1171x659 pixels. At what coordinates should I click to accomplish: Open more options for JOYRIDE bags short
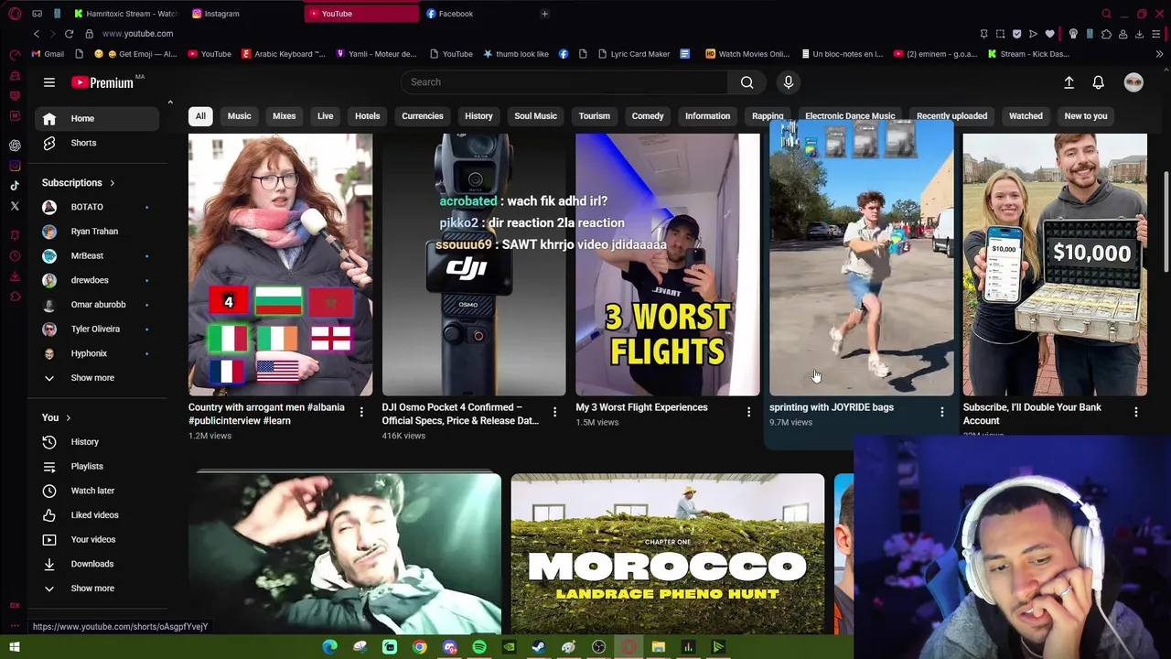point(942,413)
